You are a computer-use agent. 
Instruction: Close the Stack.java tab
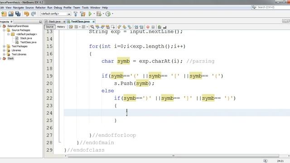[x=64, y=22]
